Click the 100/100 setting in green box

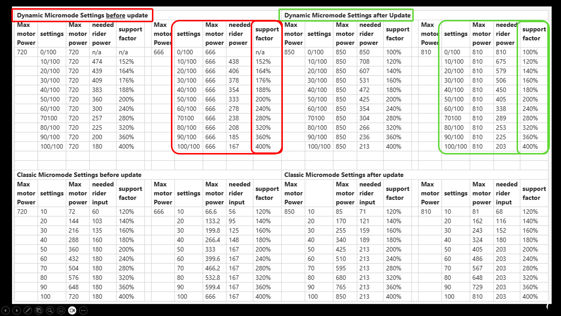point(456,146)
